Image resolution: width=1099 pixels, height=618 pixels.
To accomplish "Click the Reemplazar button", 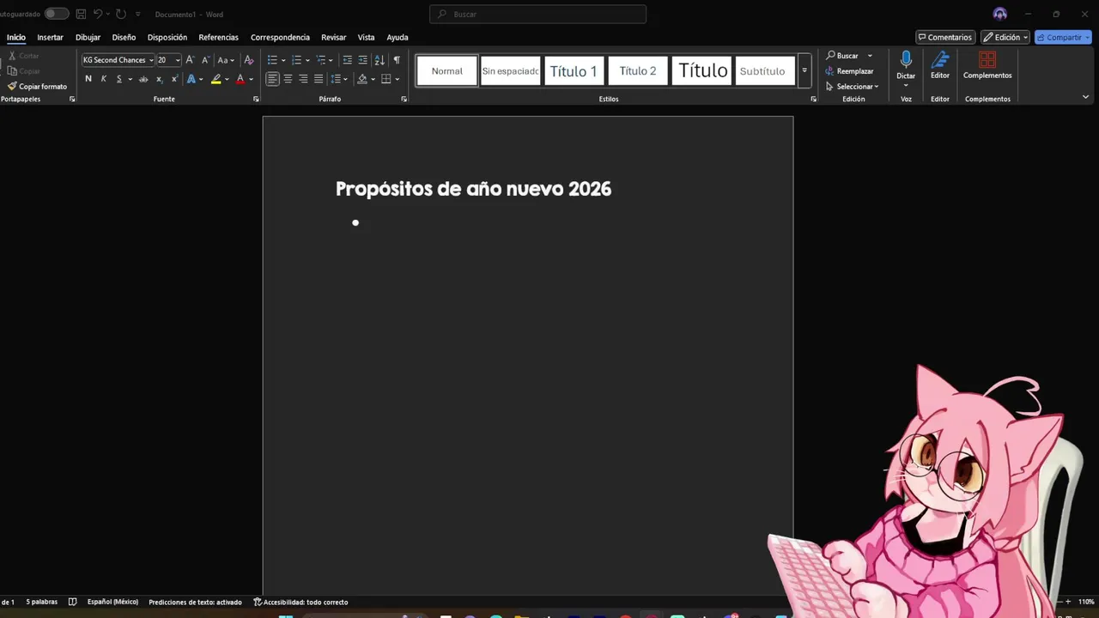I will (849, 71).
